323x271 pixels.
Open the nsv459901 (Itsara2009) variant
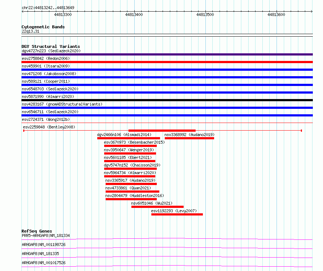pos(46,66)
